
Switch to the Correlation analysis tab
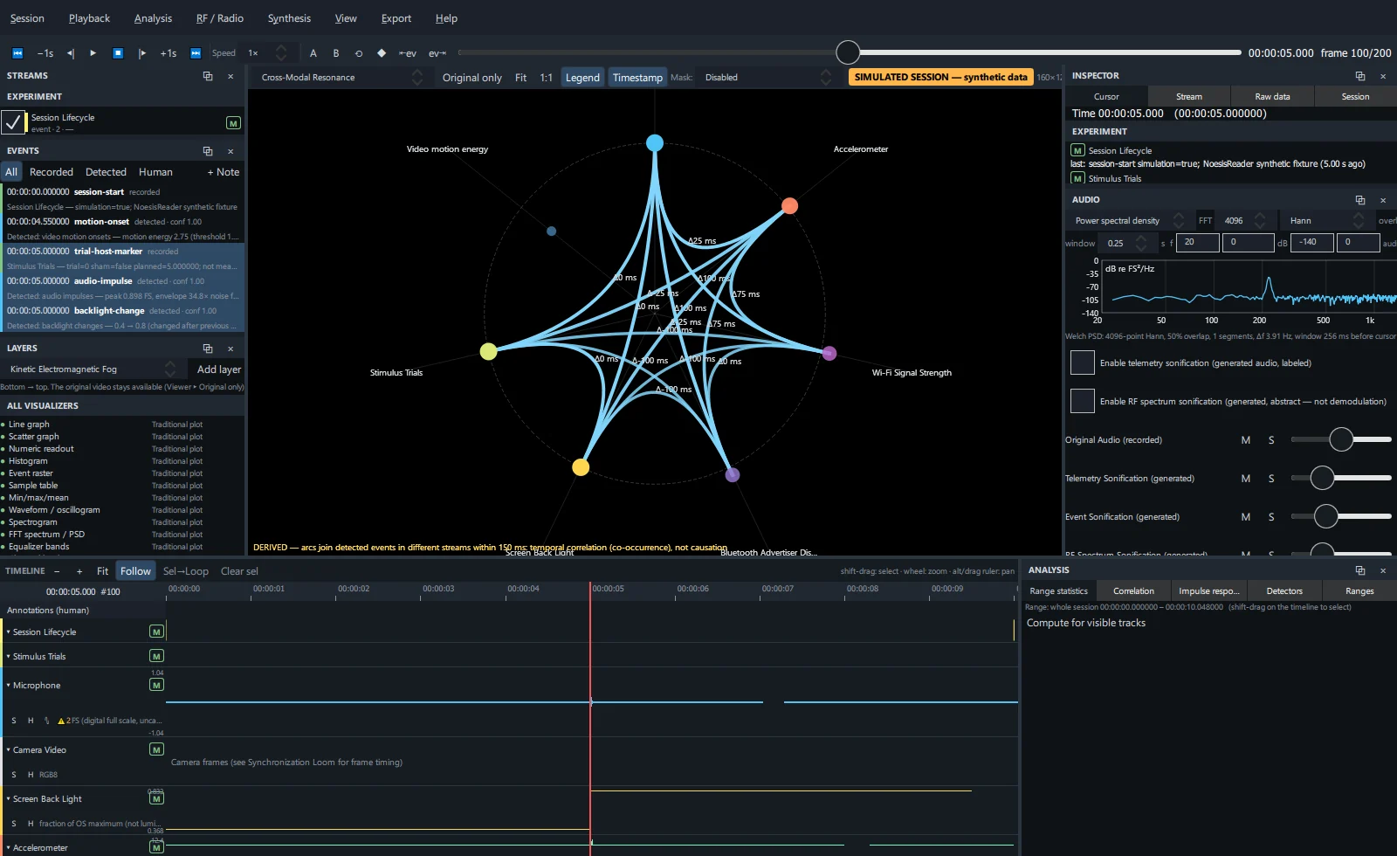coord(1133,591)
